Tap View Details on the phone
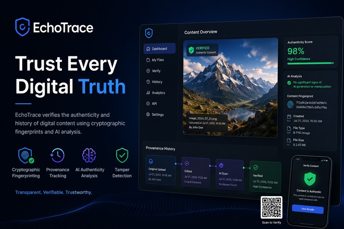 coord(308,209)
